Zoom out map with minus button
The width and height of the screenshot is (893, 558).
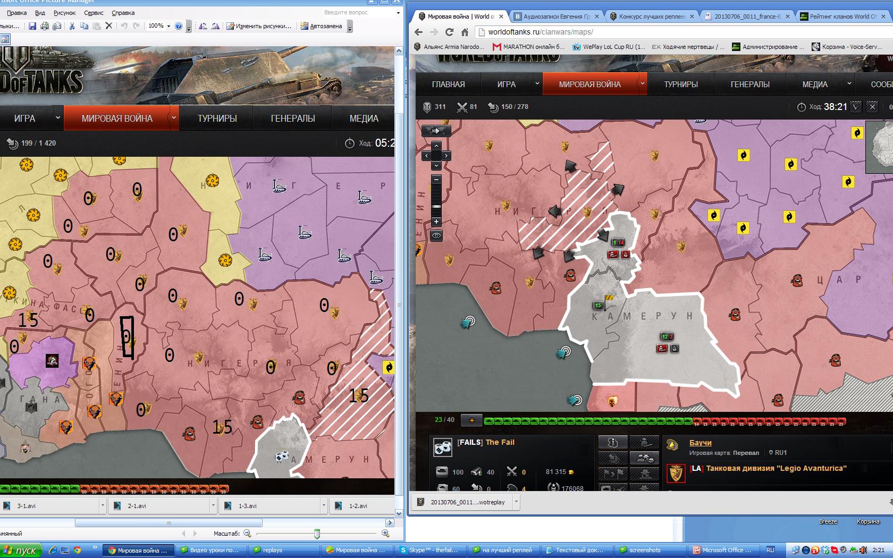(436, 180)
